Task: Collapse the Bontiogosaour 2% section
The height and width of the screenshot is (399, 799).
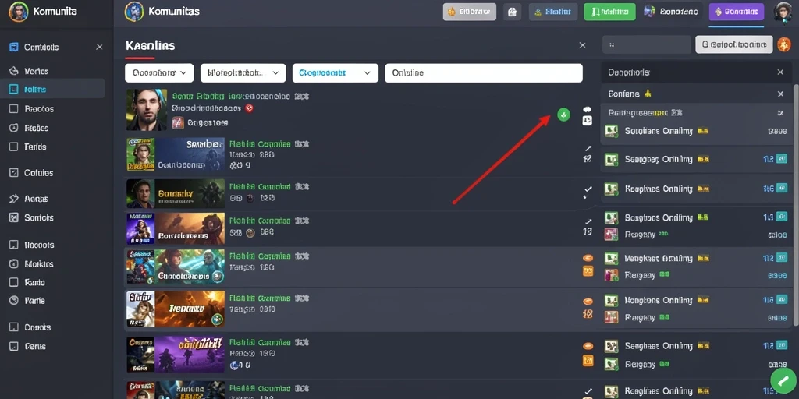Action: 780,112
